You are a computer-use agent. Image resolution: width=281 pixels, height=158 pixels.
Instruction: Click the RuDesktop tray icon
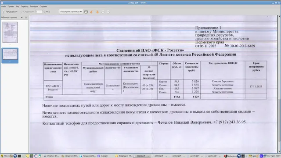click(x=231, y=156)
